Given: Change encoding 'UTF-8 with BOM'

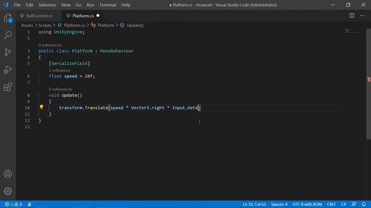Looking at the screenshot, I should 307,204.
